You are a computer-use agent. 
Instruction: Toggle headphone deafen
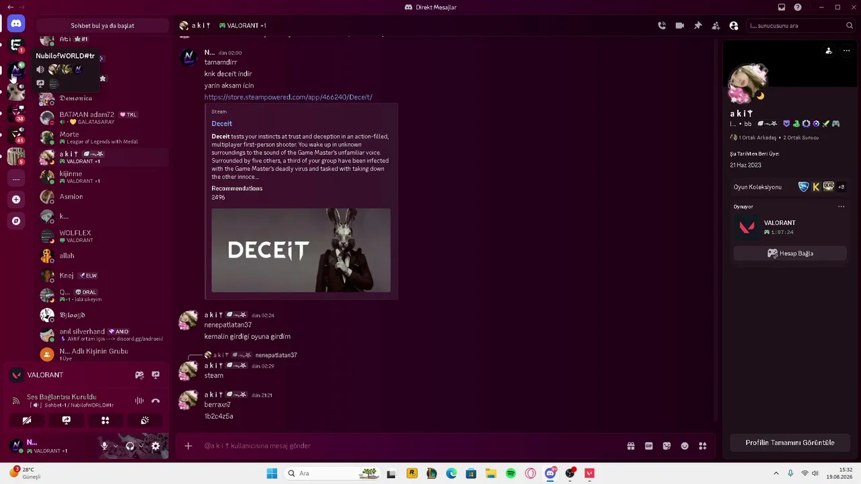click(130, 446)
